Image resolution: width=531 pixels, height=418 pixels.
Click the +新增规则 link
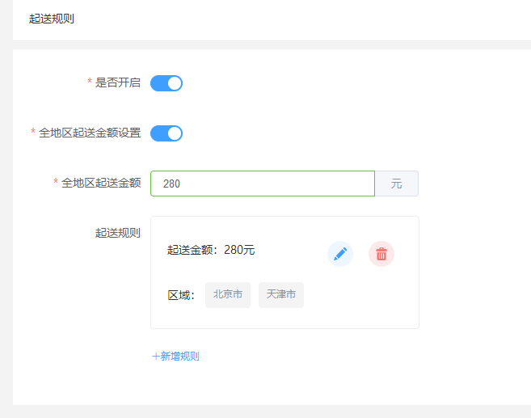[175, 356]
